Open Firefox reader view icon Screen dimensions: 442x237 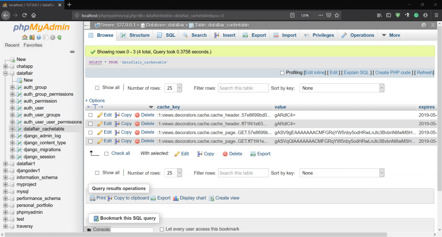(x=292, y=15)
